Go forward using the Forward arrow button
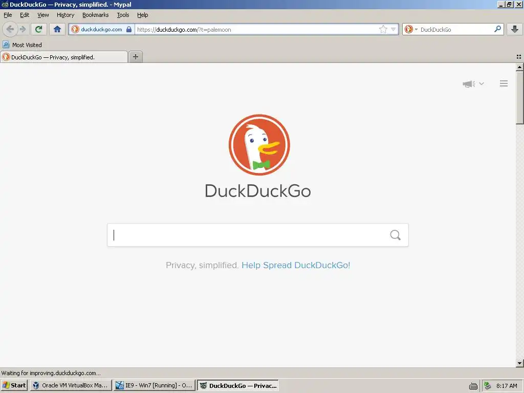The height and width of the screenshot is (393, 524). click(x=23, y=29)
